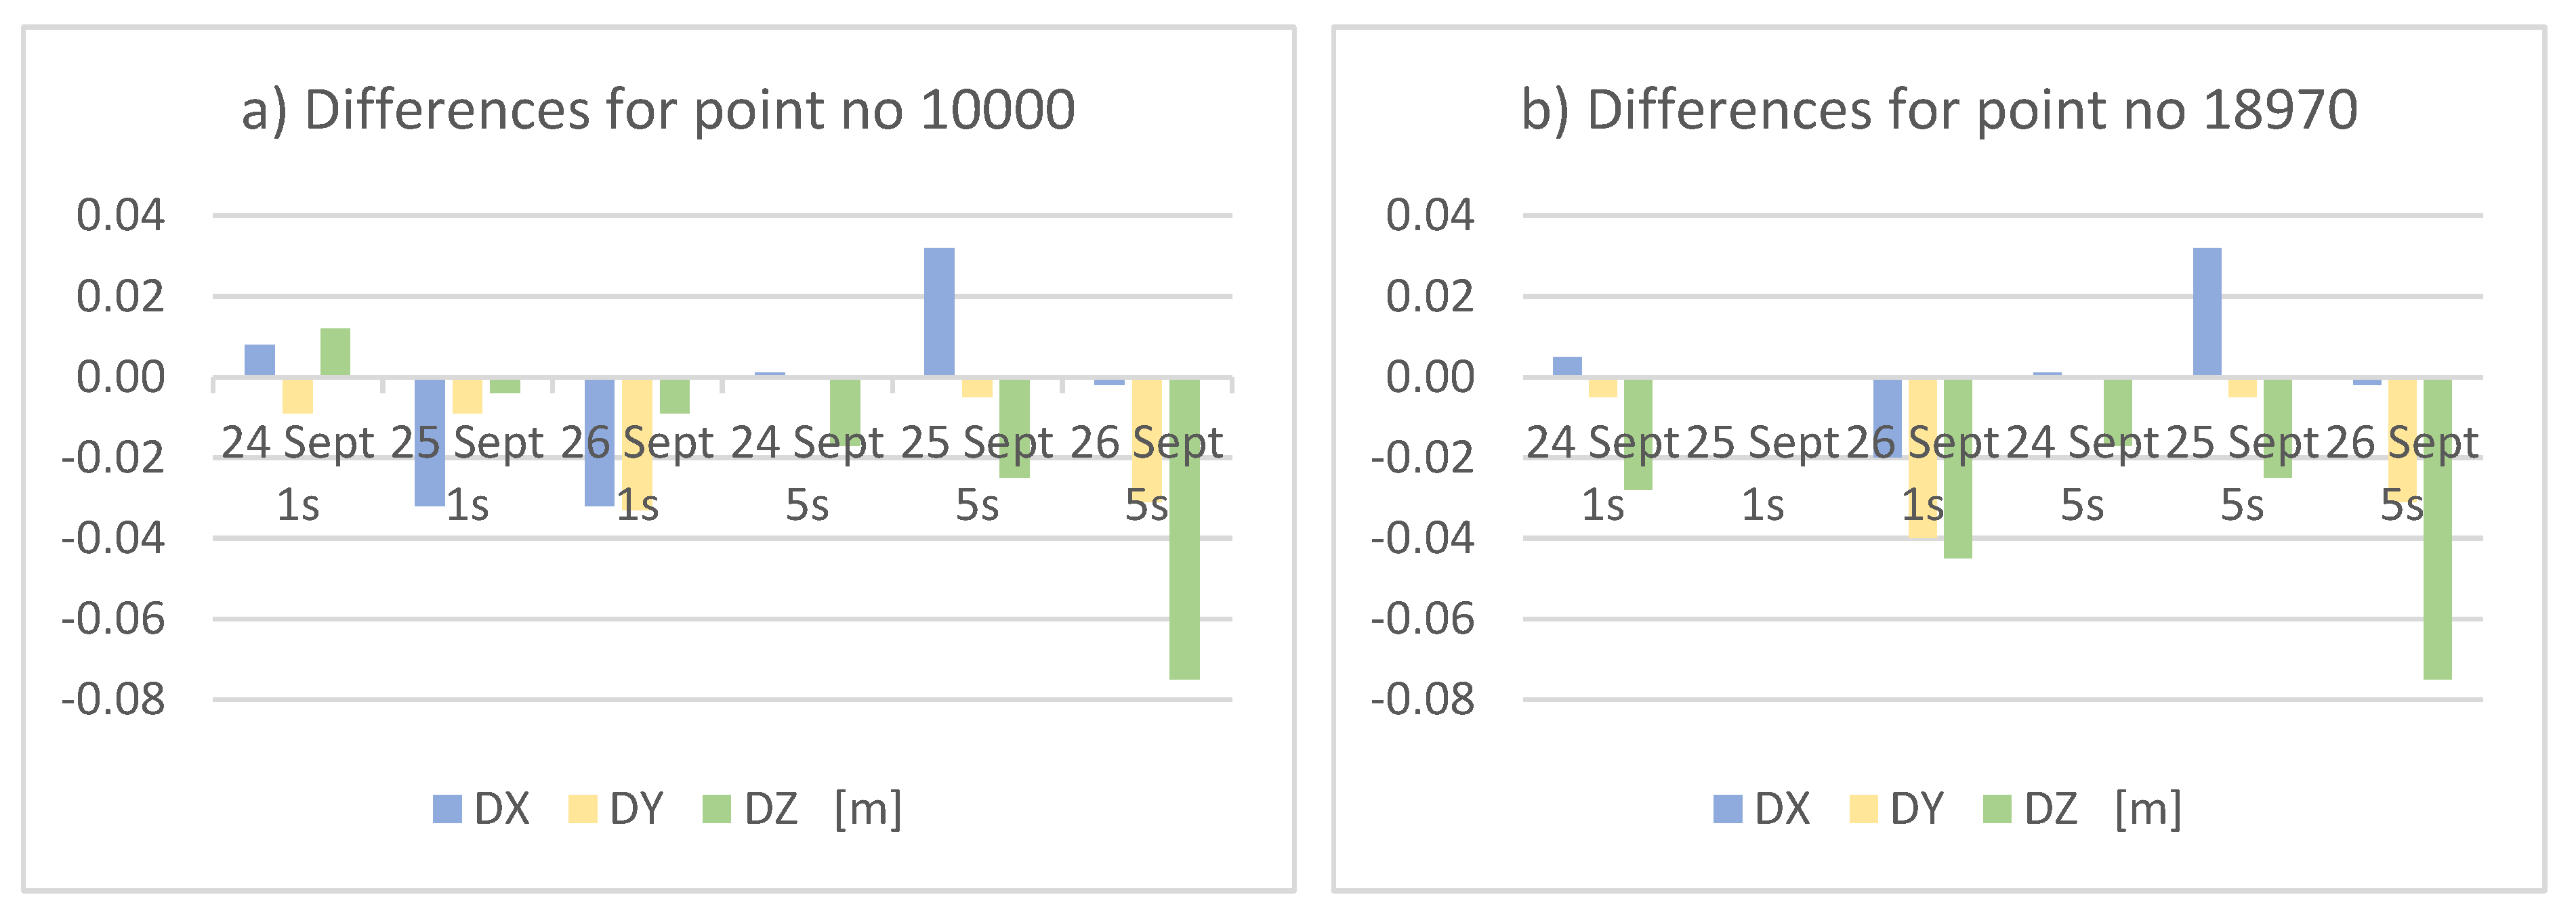Click the 0.04 axis label in chart a
The image size is (2576, 920).
pos(121,215)
